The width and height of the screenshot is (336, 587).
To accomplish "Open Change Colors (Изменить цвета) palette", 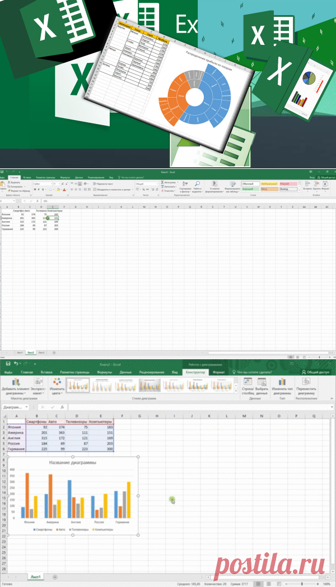I will [x=57, y=386].
